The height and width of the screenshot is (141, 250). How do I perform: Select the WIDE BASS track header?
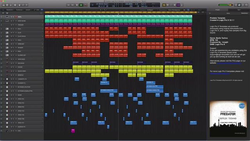[22, 59]
